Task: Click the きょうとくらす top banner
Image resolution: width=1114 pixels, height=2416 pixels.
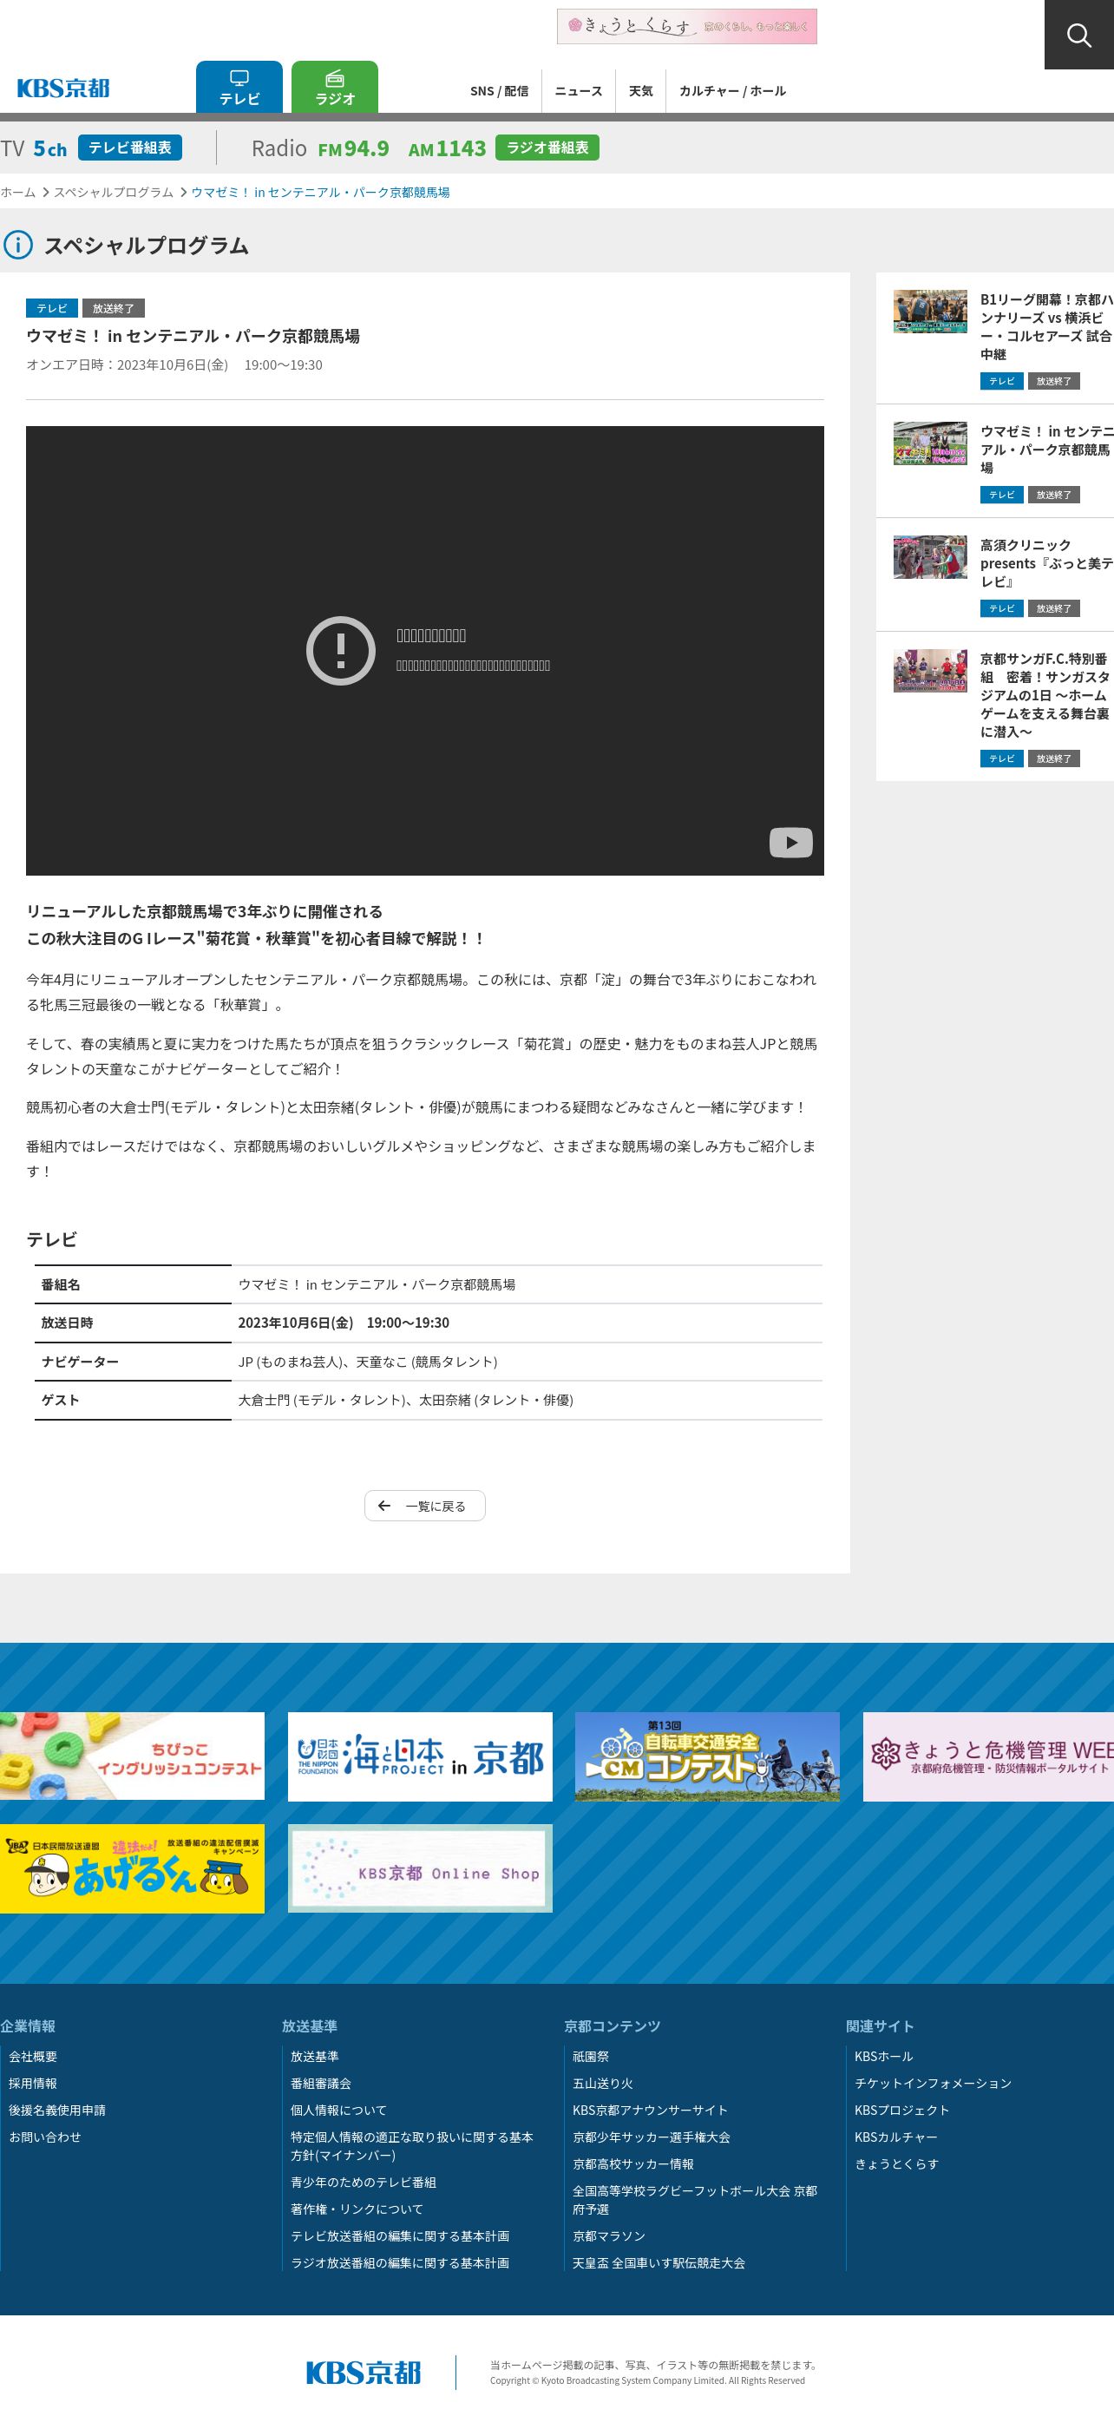Action: (686, 26)
